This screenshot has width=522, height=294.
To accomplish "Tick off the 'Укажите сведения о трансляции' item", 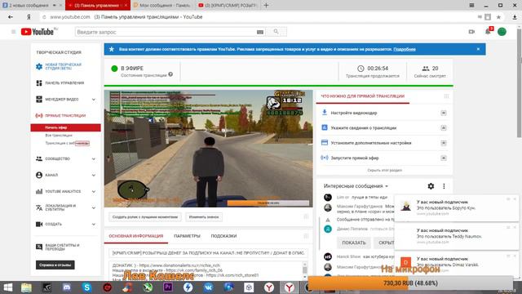I will [x=444, y=127].
